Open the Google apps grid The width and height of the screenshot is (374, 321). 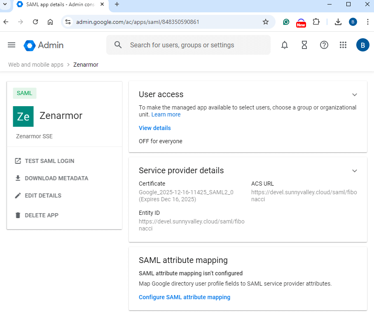coord(343,45)
